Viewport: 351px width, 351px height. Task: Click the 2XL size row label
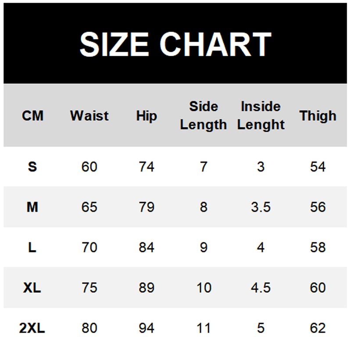pyautogui.click(x=32, y=328)
